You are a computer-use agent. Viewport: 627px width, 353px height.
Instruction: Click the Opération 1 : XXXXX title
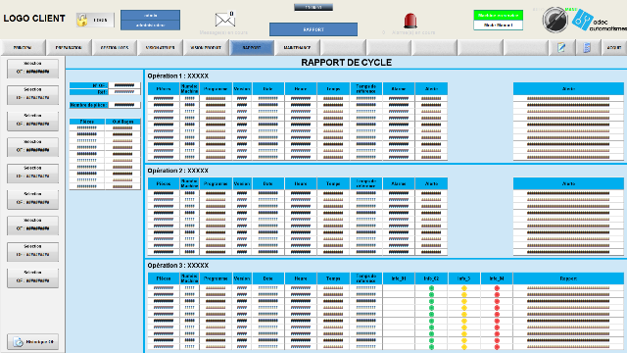click(x=177, y=76)
